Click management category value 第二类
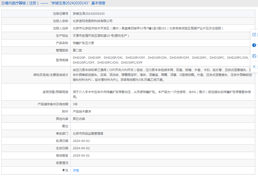This screenshot has height=177, width=258. pyautogui.click(x=77, y=50)
